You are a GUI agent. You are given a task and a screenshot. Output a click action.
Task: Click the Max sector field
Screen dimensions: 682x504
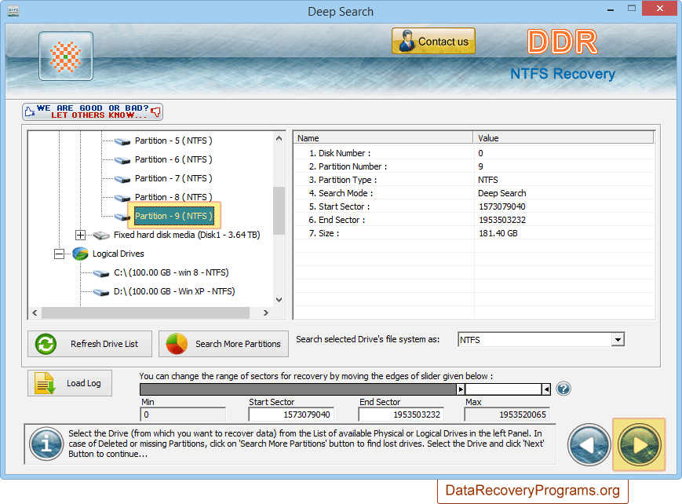coord(507,415)
